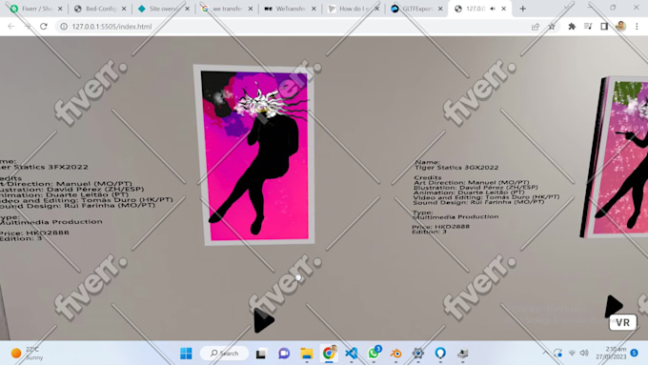648x365 pixels.
Task: Close the active 127.0.0 tab
Action: (504, 9)
